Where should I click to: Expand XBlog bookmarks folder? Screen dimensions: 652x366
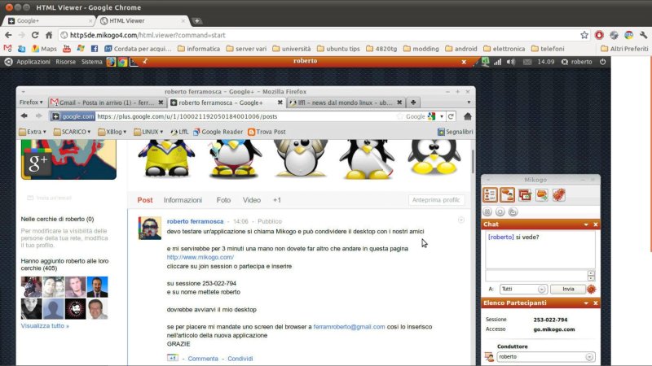point(112,132)
